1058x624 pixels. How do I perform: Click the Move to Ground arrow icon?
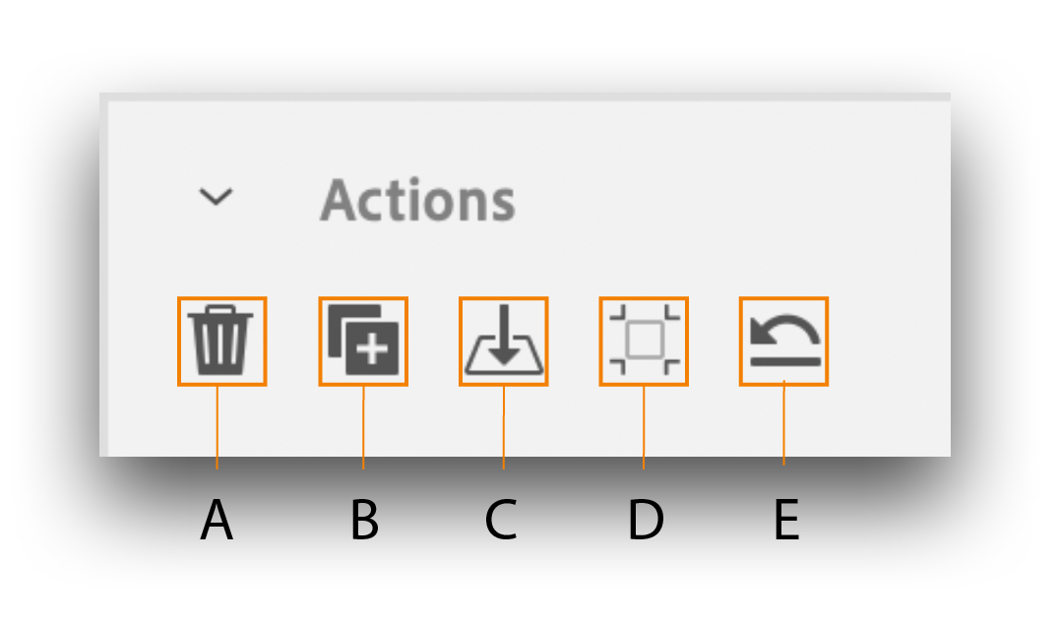[x=503, y=342]
